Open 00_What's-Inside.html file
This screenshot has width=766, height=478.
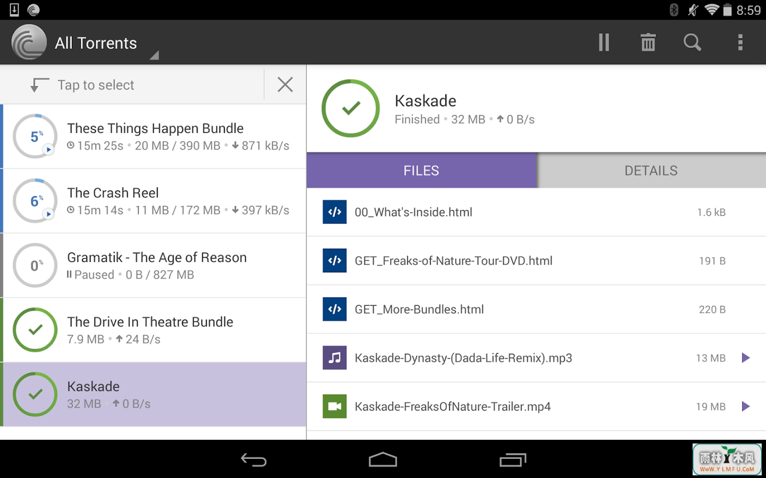click(536, 212)
